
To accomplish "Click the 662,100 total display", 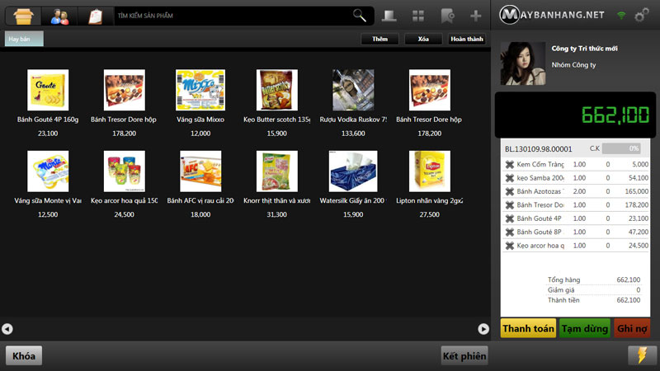I will 615,115.
